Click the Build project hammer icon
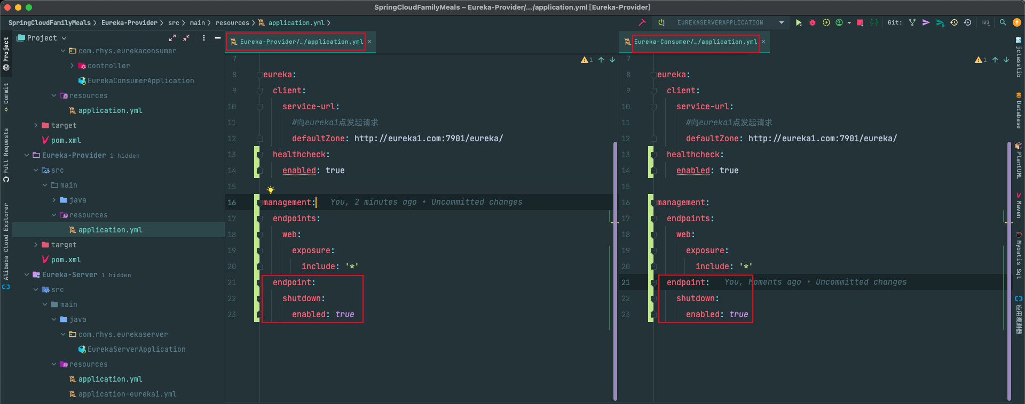Image resolution: width=1025 pixels, height=404 pixels. 642,22
